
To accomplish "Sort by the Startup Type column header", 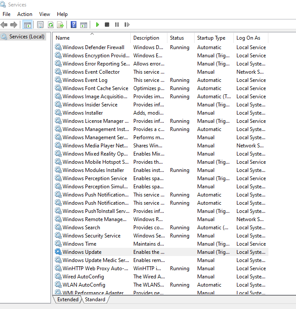I will [x=214, y=38].
